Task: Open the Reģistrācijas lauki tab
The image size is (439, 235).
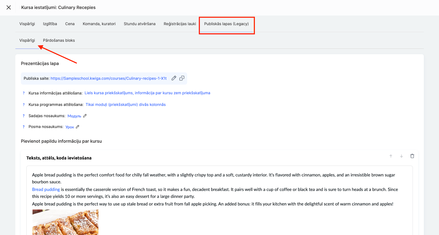Action: [x=180, y=24]
